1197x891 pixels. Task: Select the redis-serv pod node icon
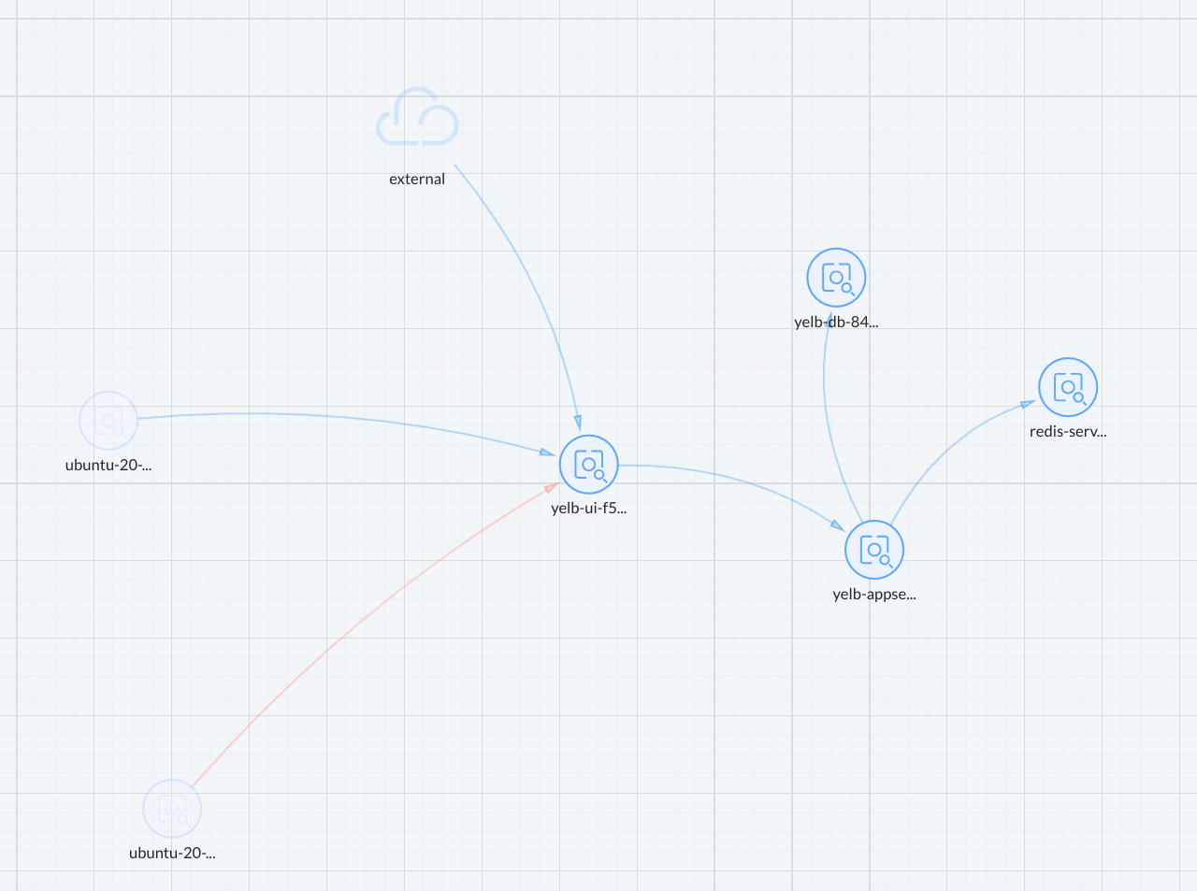coord(1068,387)
